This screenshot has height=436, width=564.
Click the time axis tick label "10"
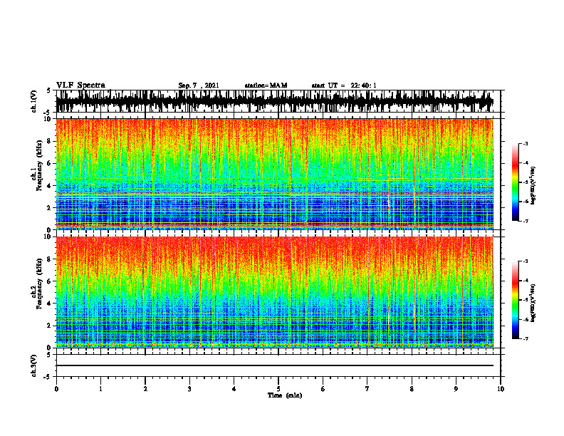pos(501,389)
